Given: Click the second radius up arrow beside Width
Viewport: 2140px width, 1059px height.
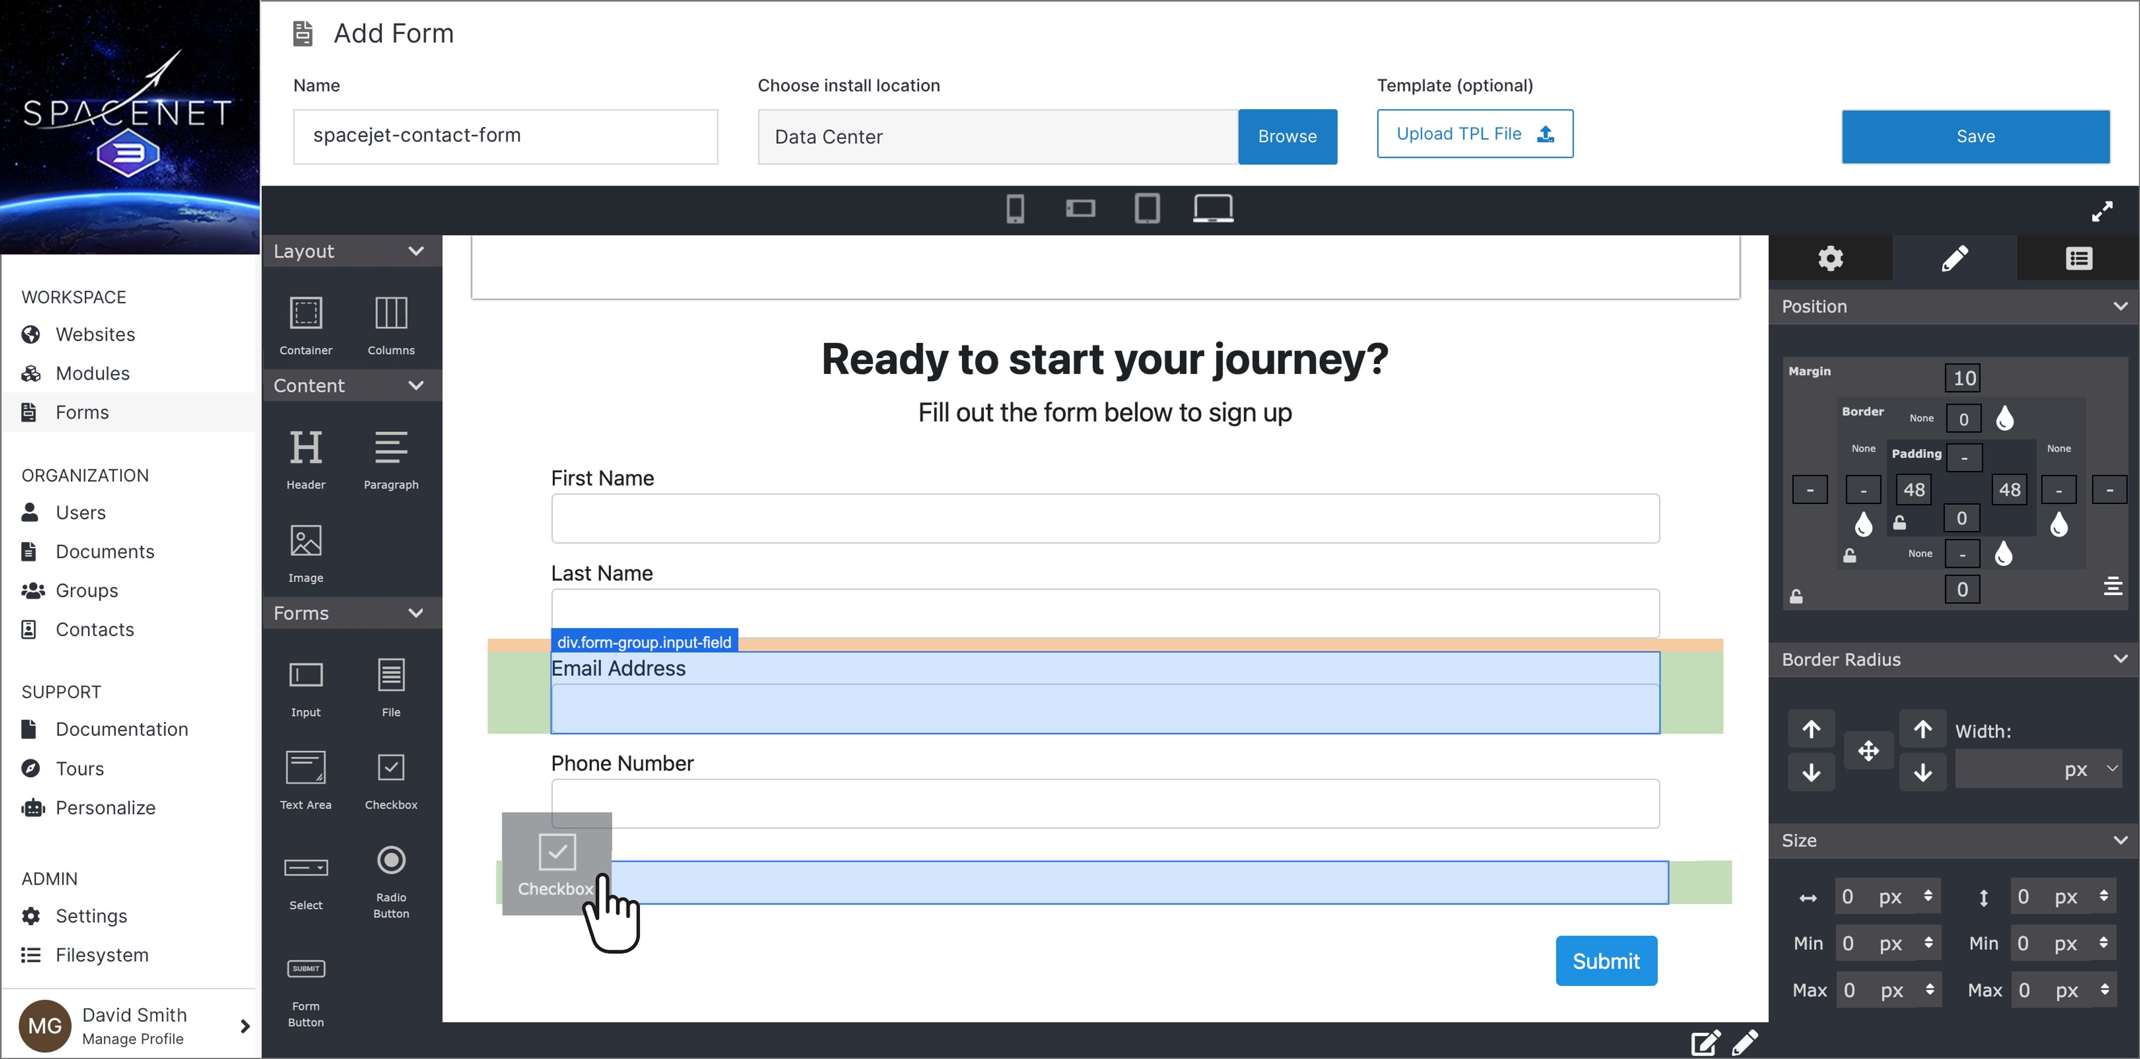Looking at the screenshot, I should click(x=1922, y=729).
